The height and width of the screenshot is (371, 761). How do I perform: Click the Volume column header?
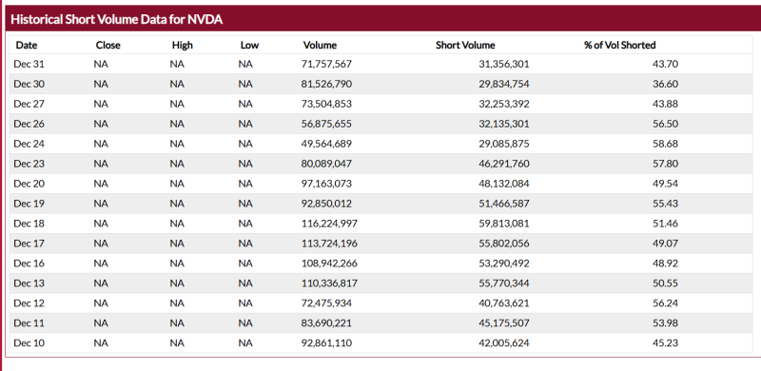[x=320, y=45]
